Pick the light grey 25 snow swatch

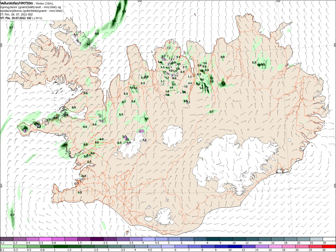316,239
